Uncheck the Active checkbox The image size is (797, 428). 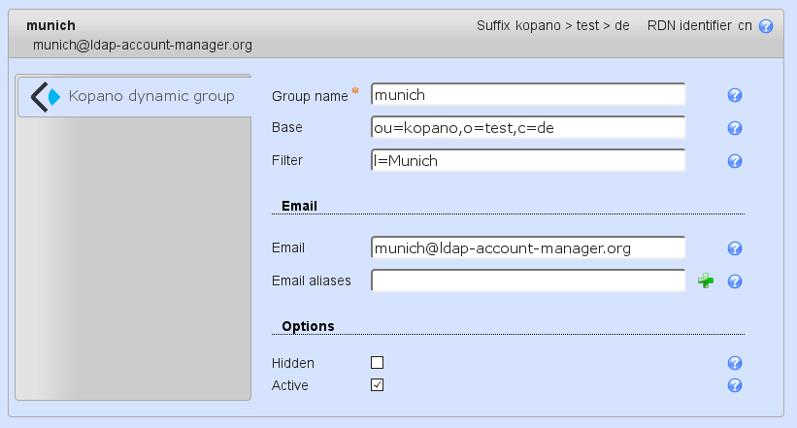(378, 385)
